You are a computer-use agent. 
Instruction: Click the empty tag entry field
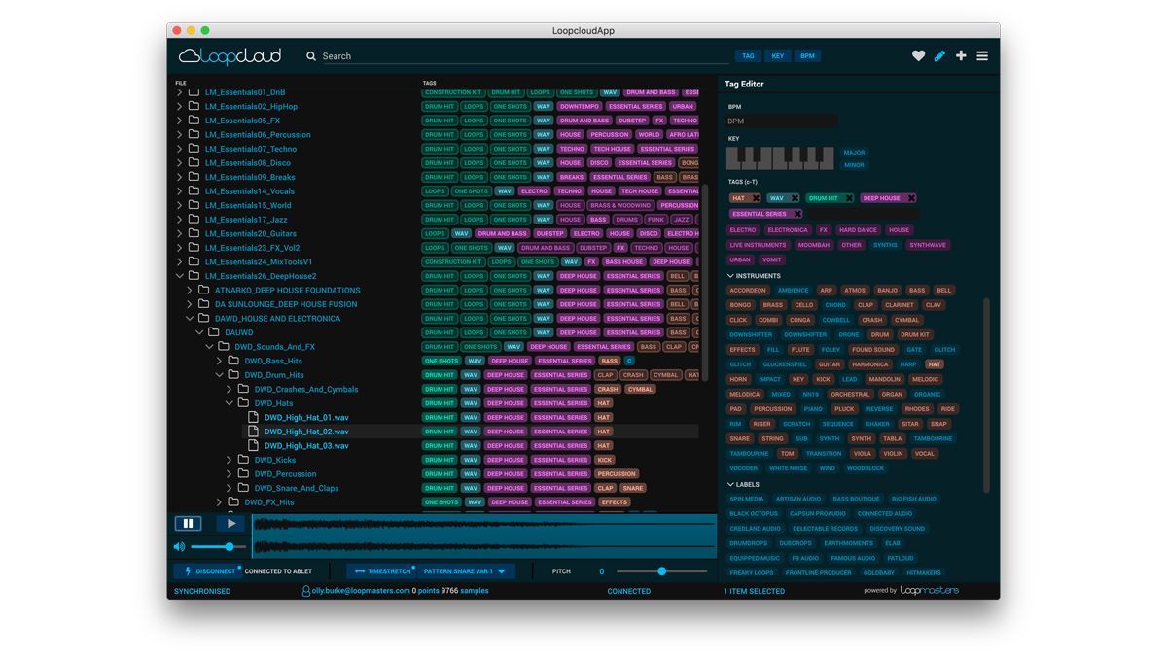pos(863,214)
